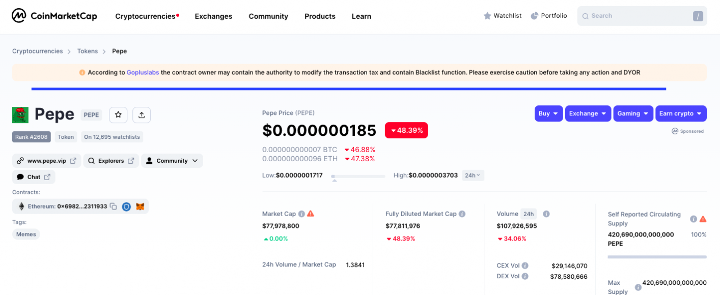Click the Explorers magnifier icon
Image resolution: width=720 pixels, height=295 pixels.
[92, 161]
